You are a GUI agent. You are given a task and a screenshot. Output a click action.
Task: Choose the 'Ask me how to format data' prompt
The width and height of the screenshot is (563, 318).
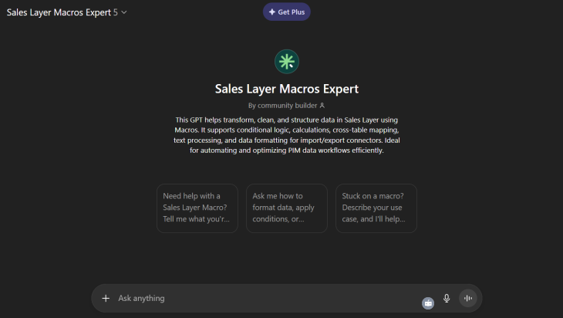point(287,208)
